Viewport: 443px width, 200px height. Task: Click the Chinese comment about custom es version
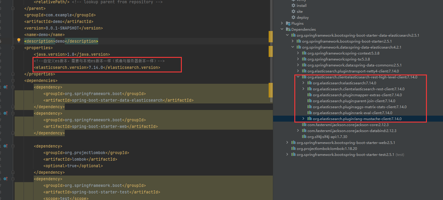coord(99,61)
